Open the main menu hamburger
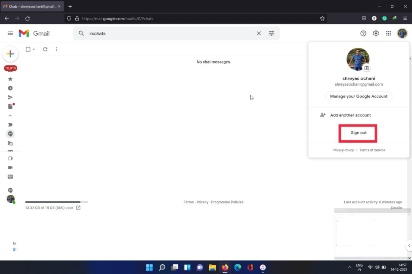Image resolution: width=412 pixels, height=274 pixels. (x=10, y=33)
